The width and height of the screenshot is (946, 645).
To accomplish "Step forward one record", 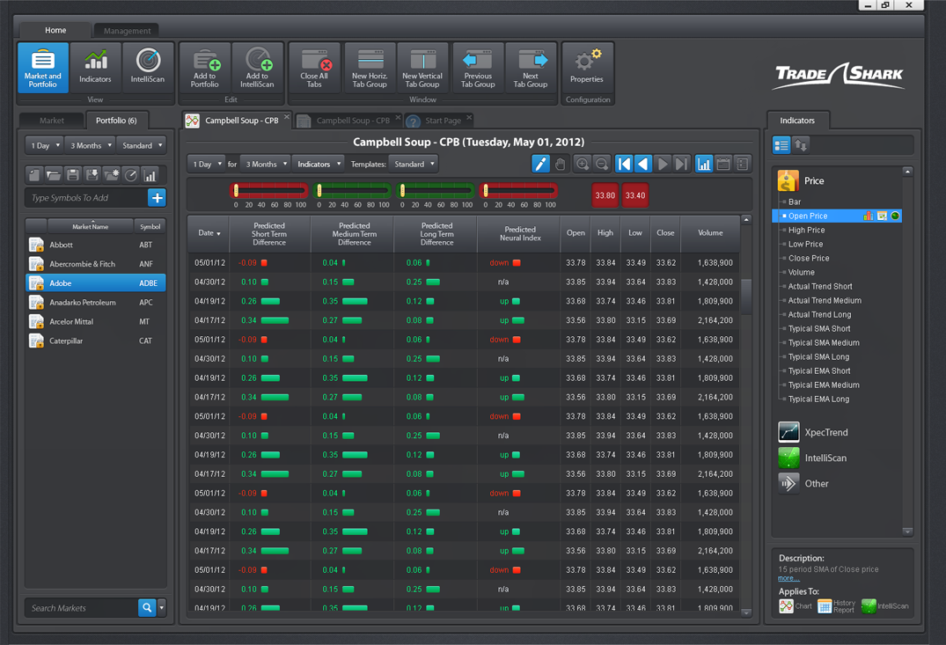I will [x=663, y=164].
